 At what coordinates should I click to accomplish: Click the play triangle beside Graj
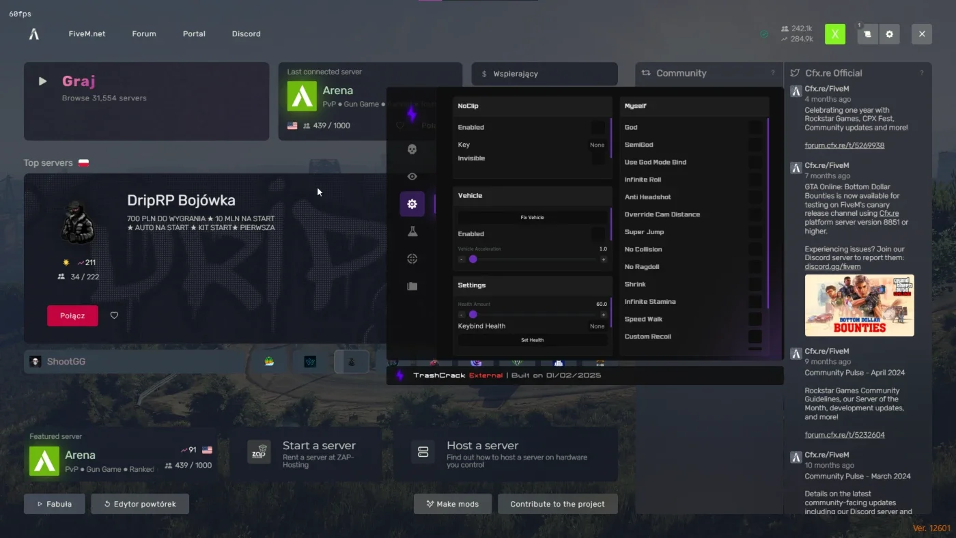pyautogui.click(x=42, y=81)
